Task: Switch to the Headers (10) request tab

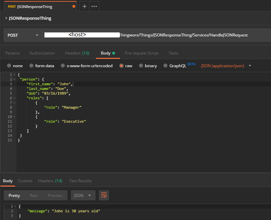Action: point(77,53)
